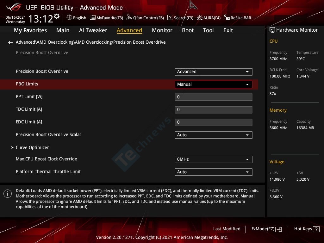Click the PPT Limit [W] input field
The image size is (324, 243).
pos(214,97)
